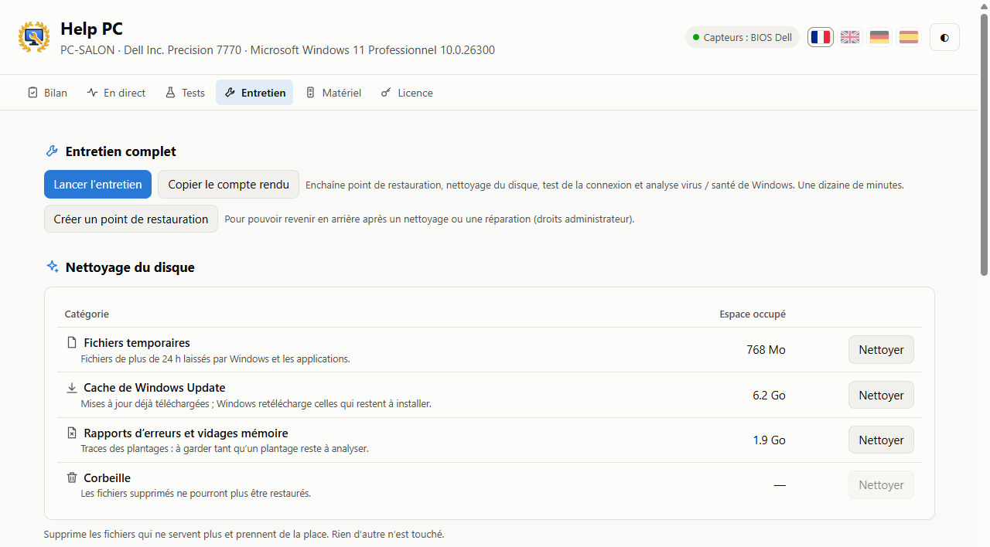Click the download icon for Windows Update cache
This screenshot has height=547, width=990.
pyautogui.click(x=72, y=387)
